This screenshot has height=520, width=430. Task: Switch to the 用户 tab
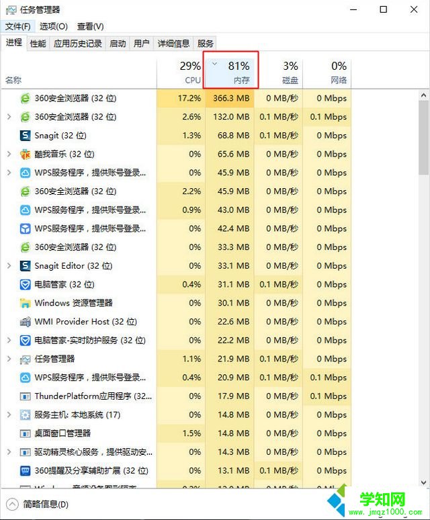pyautogui.click(x=141, y=44)
